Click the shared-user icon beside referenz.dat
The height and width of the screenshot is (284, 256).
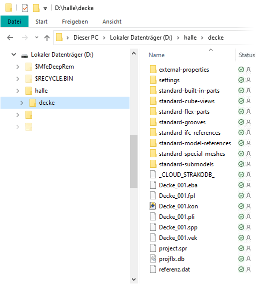[x=248, y=269]
